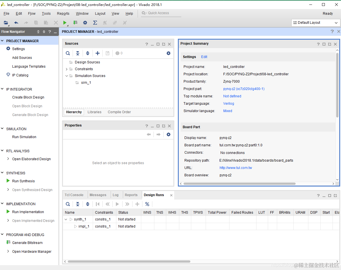Collapse all in Flow Navigator header
Image resolution: width=341 pixels, height=270 pixels.
tap(38, 32)
